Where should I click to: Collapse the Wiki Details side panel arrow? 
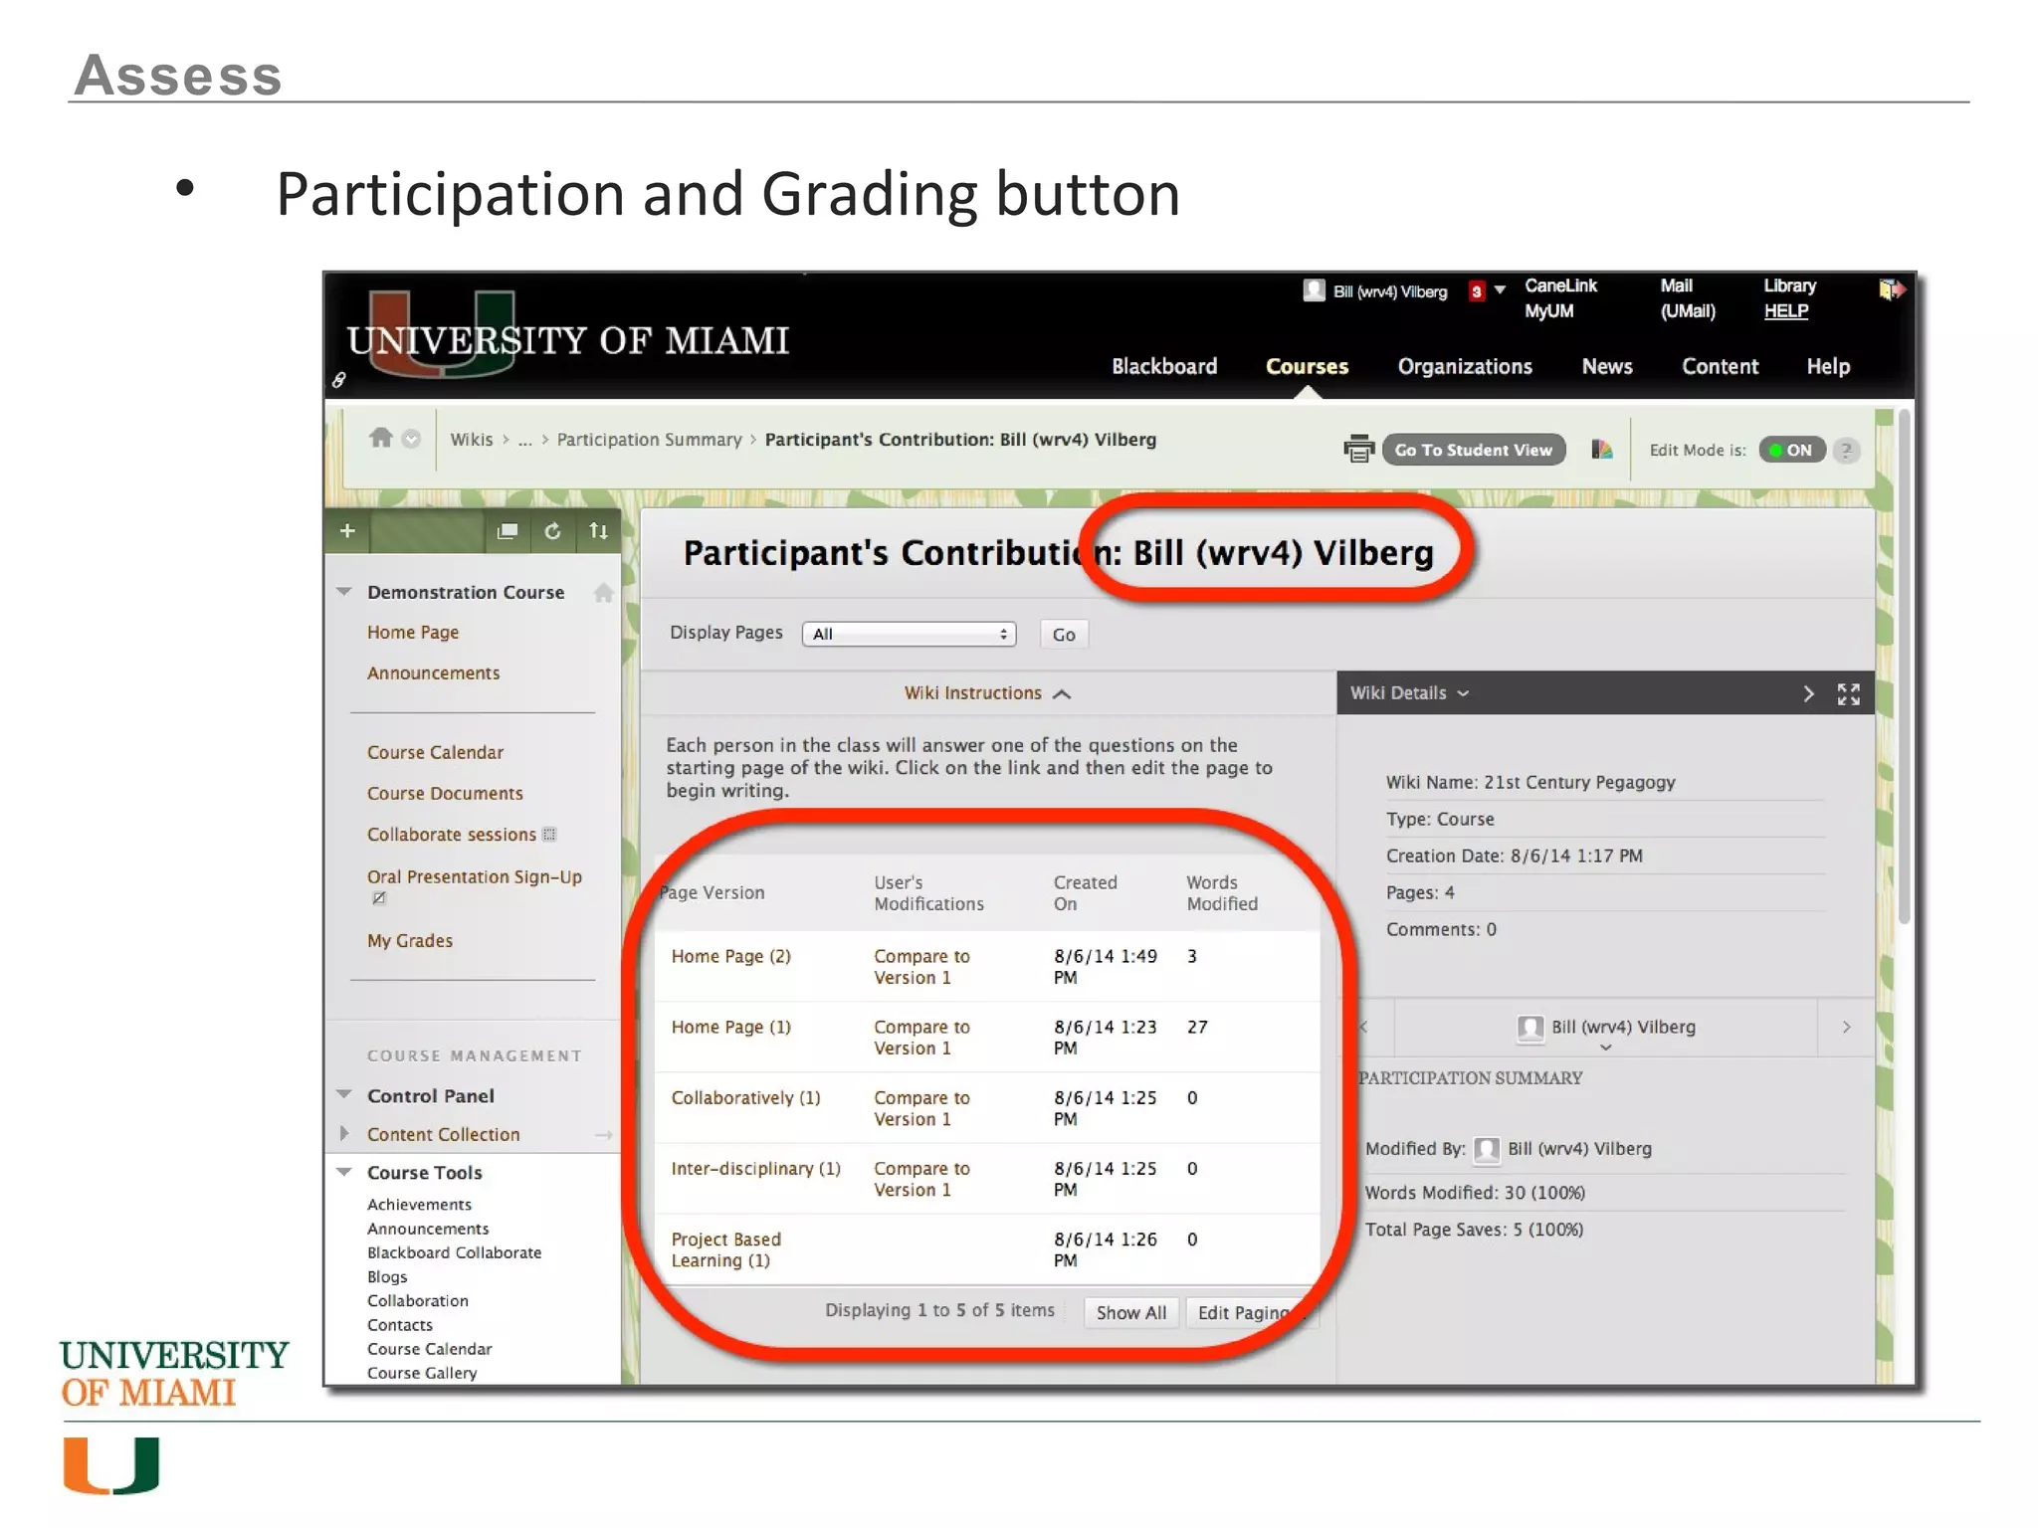pos(1808,693)
